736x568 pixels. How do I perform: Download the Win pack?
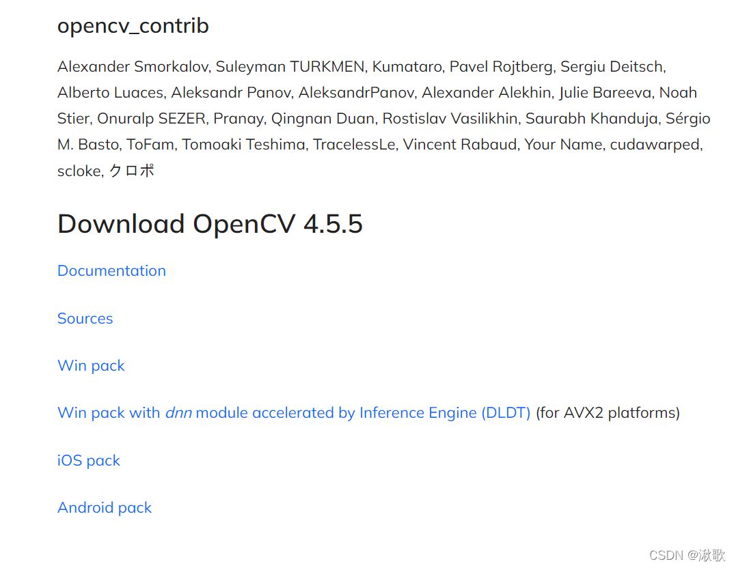(x=91, y=365)
